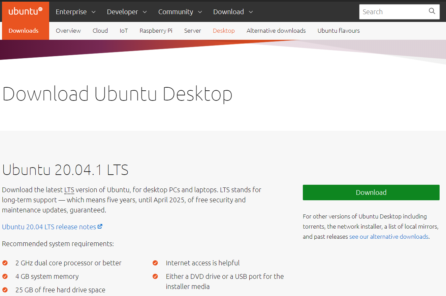Screen dimensions: 446x296
Task: Click the checkmark icon beside DVD drive requirement
Action: (x=155, y=276)
